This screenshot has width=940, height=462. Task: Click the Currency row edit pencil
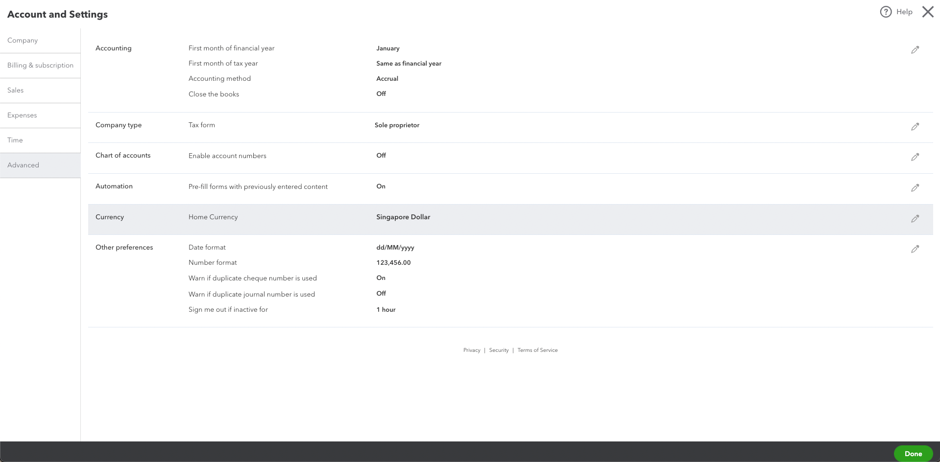(x=915, y=219)
